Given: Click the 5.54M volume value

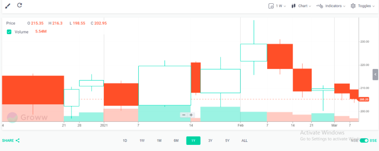Looking at the screenshot, I should click(x=41, y=31).
